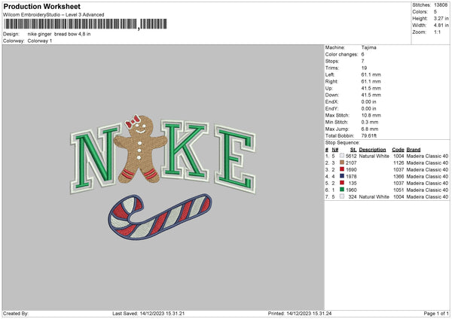This screenshot has width=452, height=319.
Task: Click the 'Right:' measurement label
Action: pyautogui.click(x=331, y=81)
